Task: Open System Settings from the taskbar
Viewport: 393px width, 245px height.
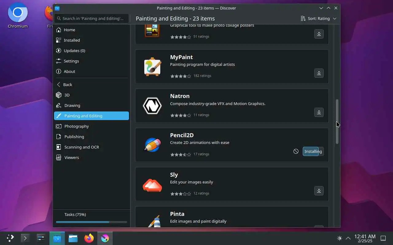Action: [x=41, y=238]
